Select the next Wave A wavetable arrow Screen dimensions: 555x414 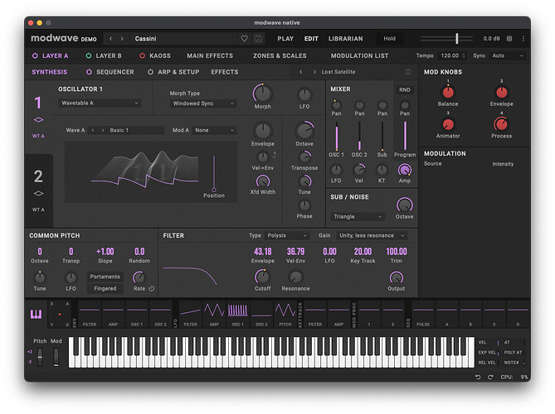103,130
